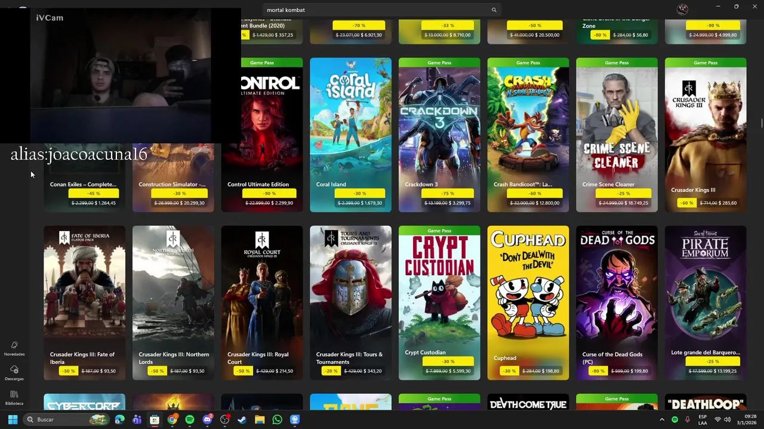Open Biblioteca in the Store sidebar
Viewport: 764px width, 429px height.
[x=14, y=398]
